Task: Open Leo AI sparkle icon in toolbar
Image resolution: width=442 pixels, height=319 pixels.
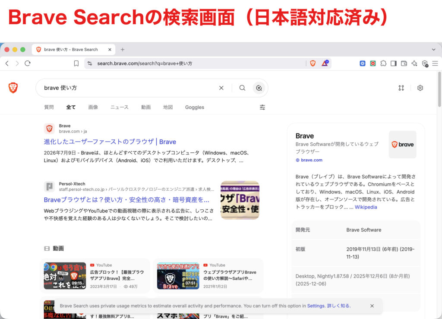Action: pyautogui.click(x=414, y=63)
